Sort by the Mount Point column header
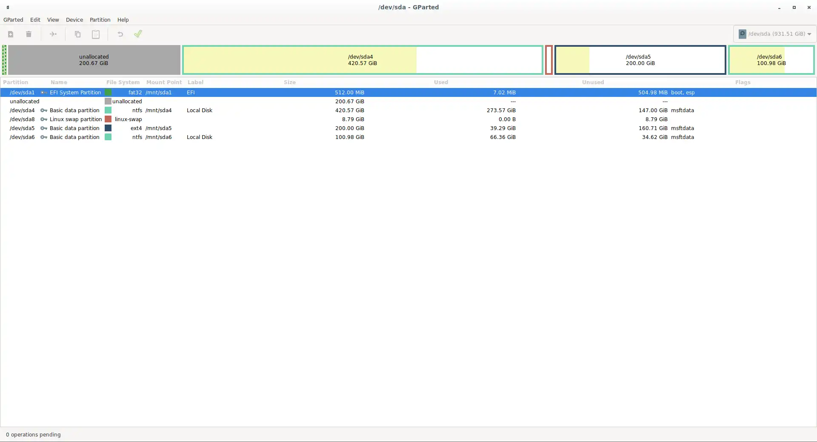 [164, 82]
